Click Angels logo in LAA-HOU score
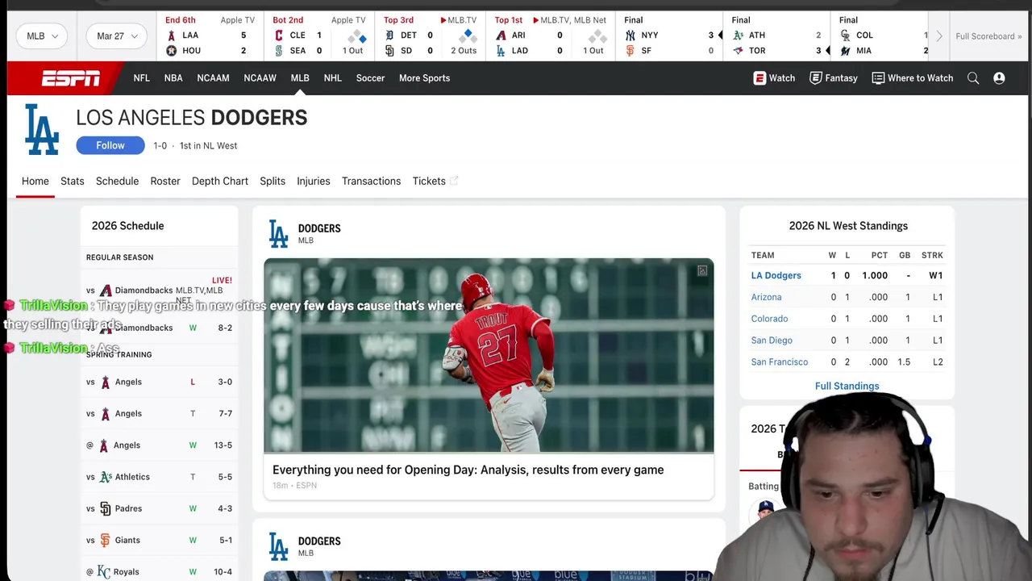Viewport: 1032px width, 581px height. click(x=171, y=36)
